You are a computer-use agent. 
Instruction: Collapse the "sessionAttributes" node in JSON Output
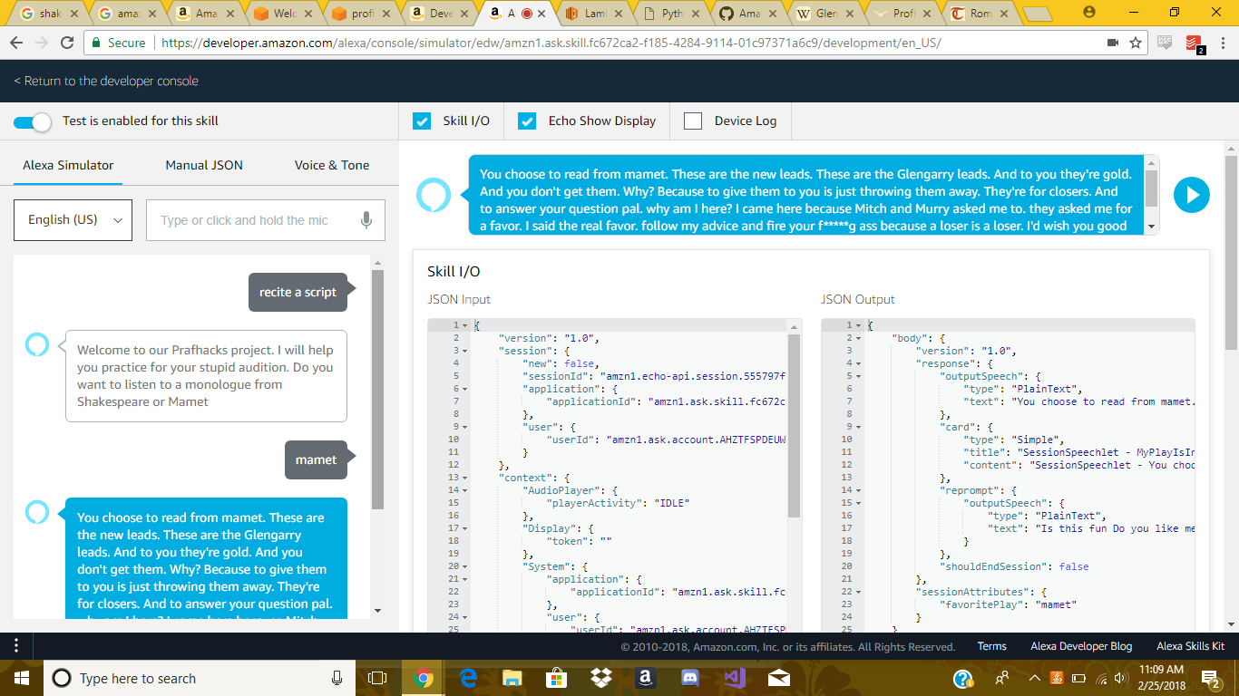(x=858, y=592)
